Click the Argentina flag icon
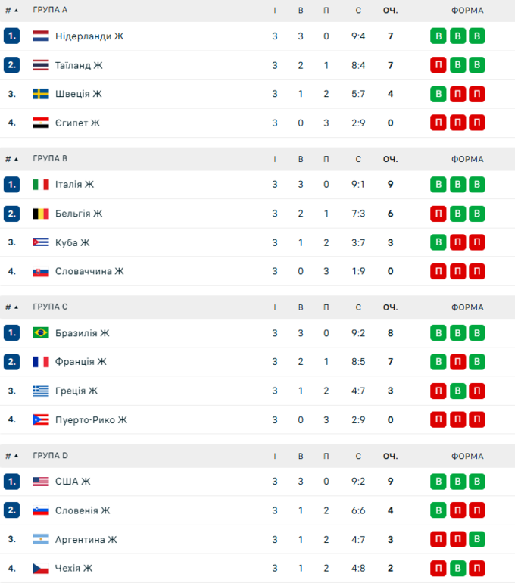 coord(41,539)
